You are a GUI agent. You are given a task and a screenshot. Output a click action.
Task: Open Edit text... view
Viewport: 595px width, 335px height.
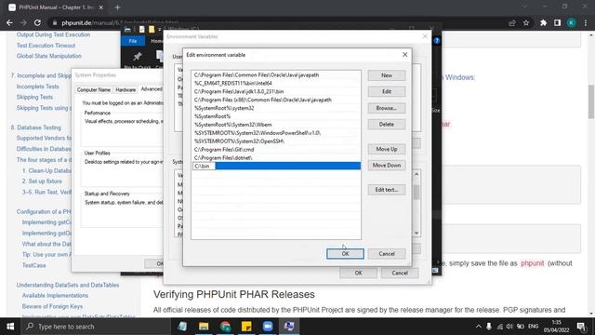[x=387, y=190]
